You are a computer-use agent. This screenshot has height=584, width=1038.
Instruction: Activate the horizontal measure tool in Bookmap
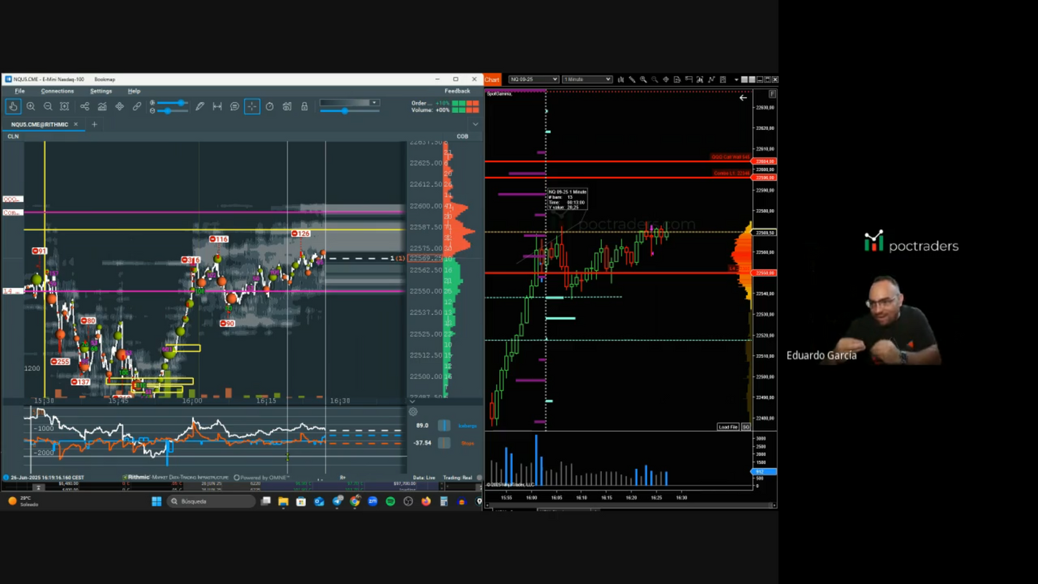(217, 106)
